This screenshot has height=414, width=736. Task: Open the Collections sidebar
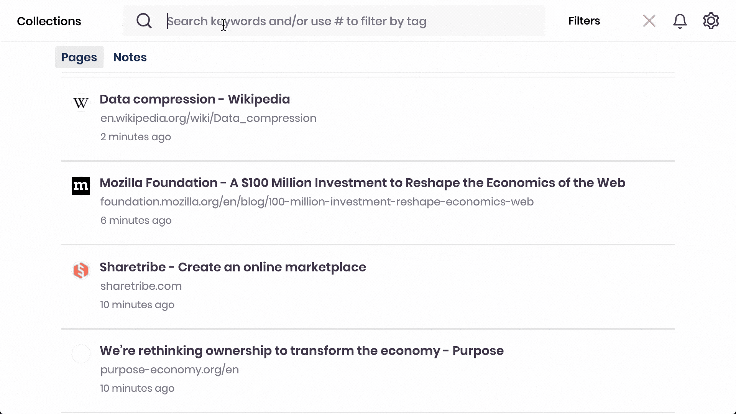[49, 21]
